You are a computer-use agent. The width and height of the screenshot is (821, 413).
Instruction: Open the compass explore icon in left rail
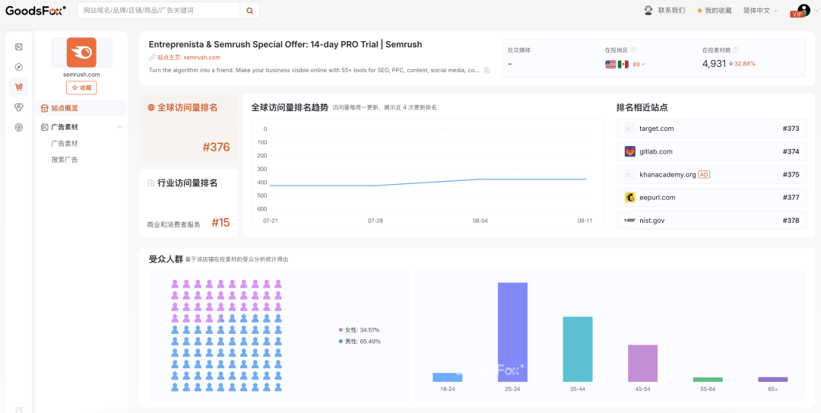tap(19, 67)
